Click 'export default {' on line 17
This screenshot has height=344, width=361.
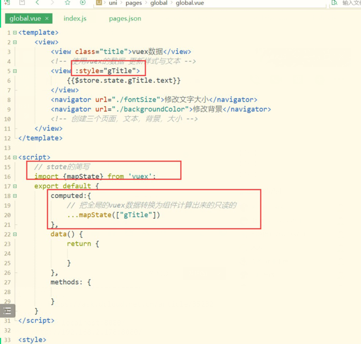pyautogui.click(x=67, y=186)
